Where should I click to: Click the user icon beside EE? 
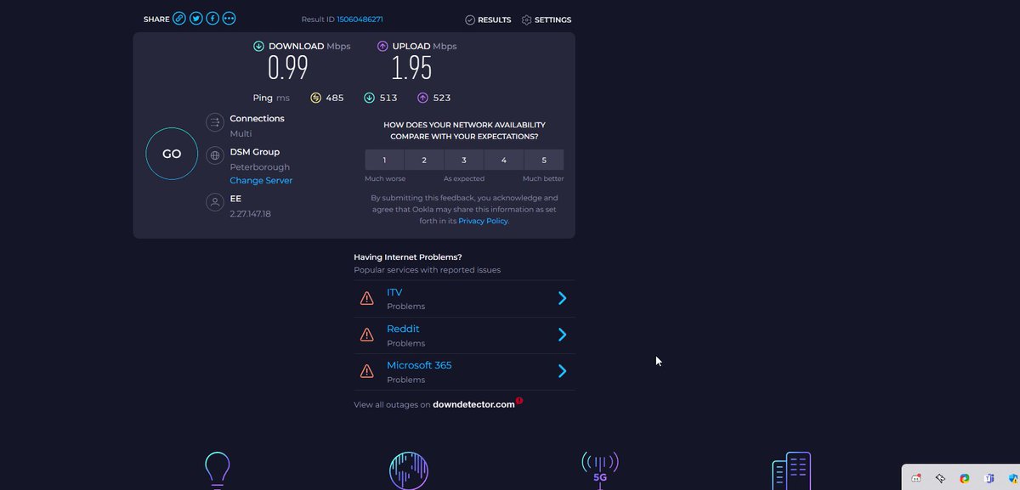pyautogui.click(x=215, y=202)
